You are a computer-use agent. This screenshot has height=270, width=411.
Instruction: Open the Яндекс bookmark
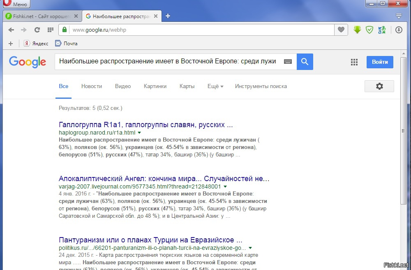coord(36,44)
